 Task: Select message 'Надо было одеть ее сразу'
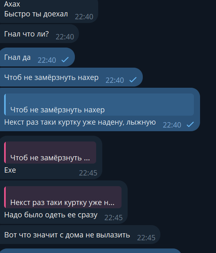[x=51, y=215]
